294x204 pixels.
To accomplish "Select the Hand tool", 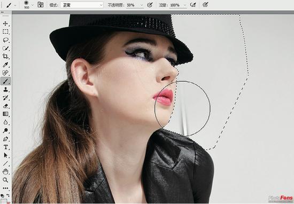I will coord(5,171).
